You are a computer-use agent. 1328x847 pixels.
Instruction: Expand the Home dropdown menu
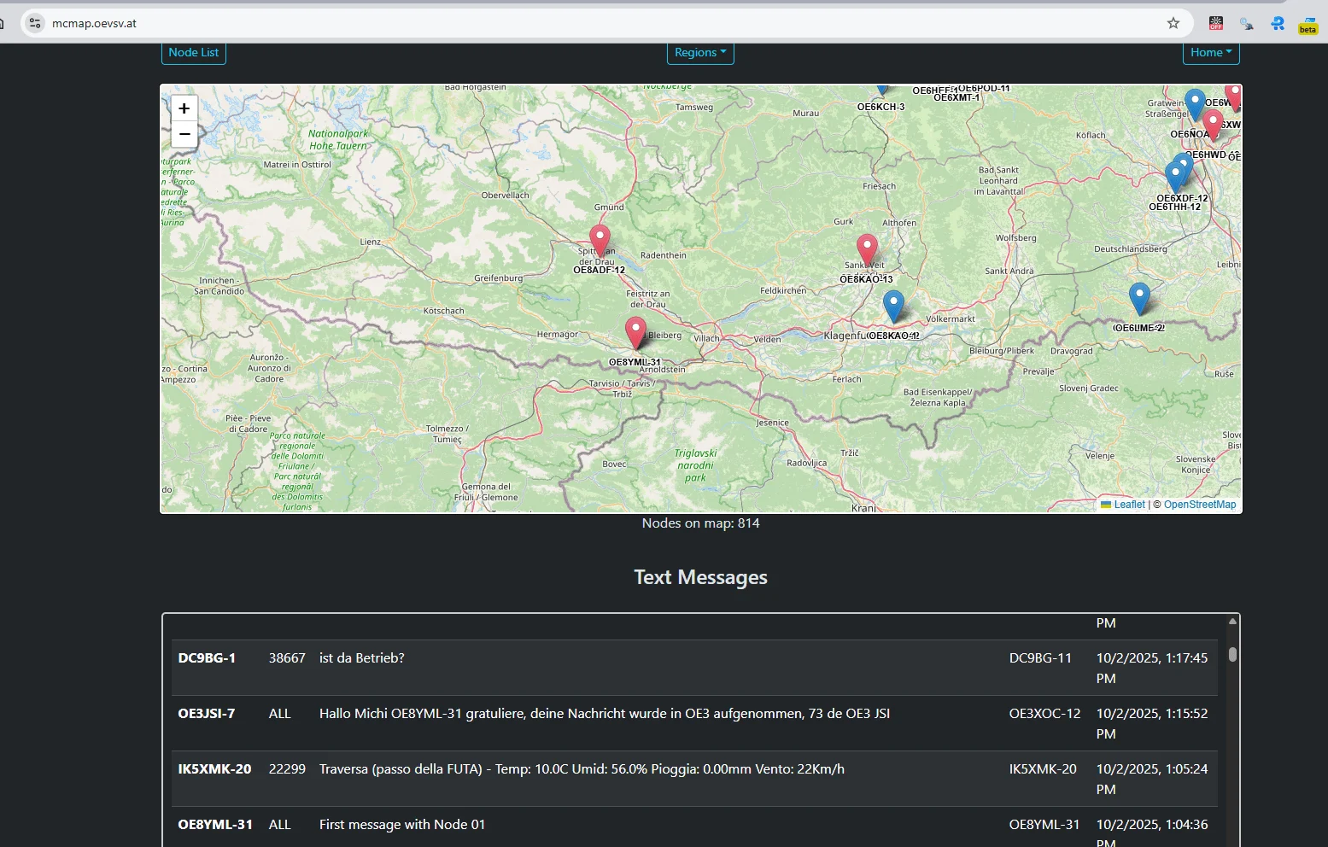click(1210, 52)
